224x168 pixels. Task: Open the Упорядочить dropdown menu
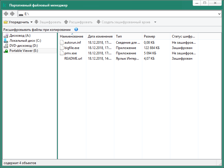pos(18,22)
